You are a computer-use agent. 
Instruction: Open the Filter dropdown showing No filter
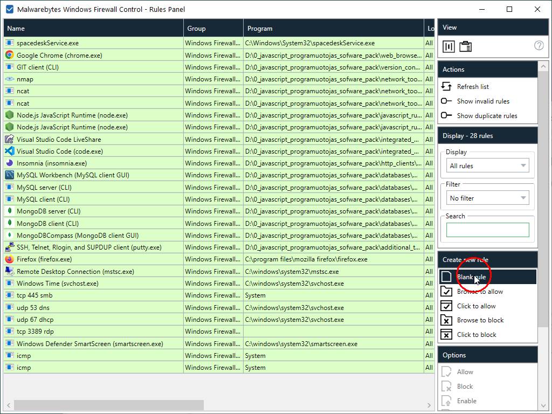488,198
